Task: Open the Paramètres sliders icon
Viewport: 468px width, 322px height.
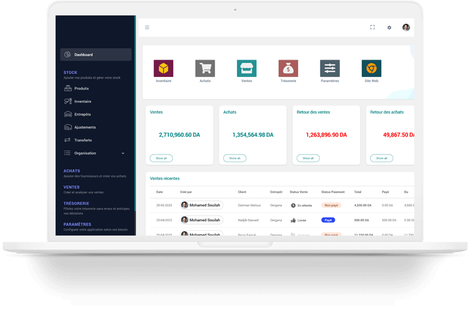Action: tap(330, 68)
